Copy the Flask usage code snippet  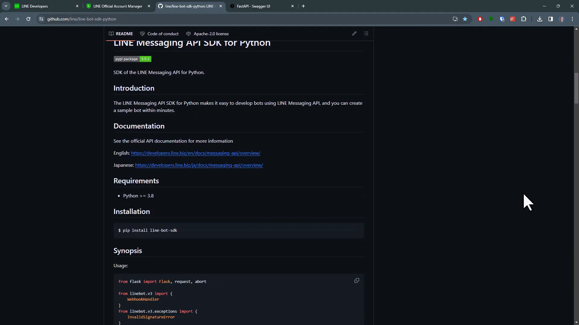pyautogui.click(x=356, y=280)
